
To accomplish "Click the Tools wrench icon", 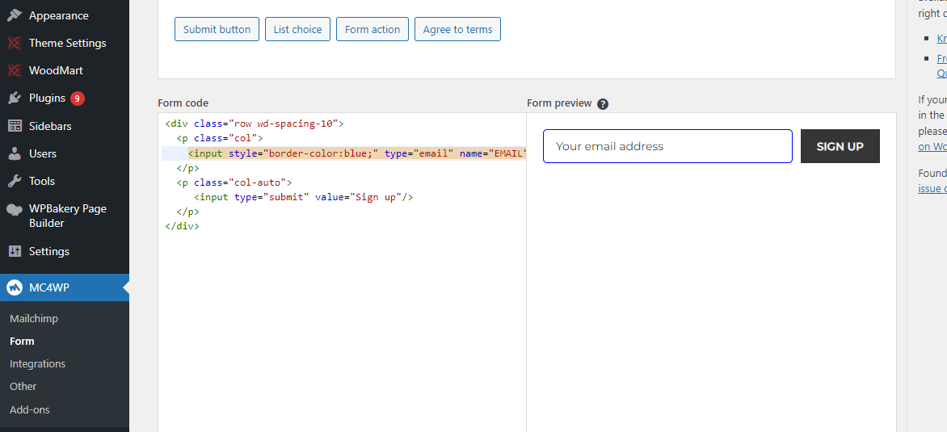I will coord(15,181).
